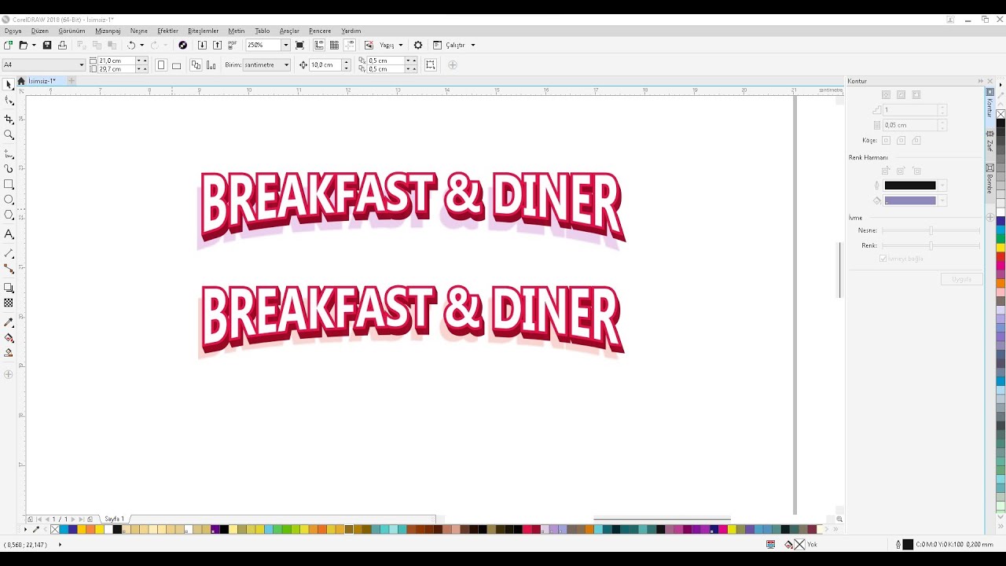Open the Open-file arrow dropdown
Viewport: 1006px width, 566px height.
coord(34,45)
